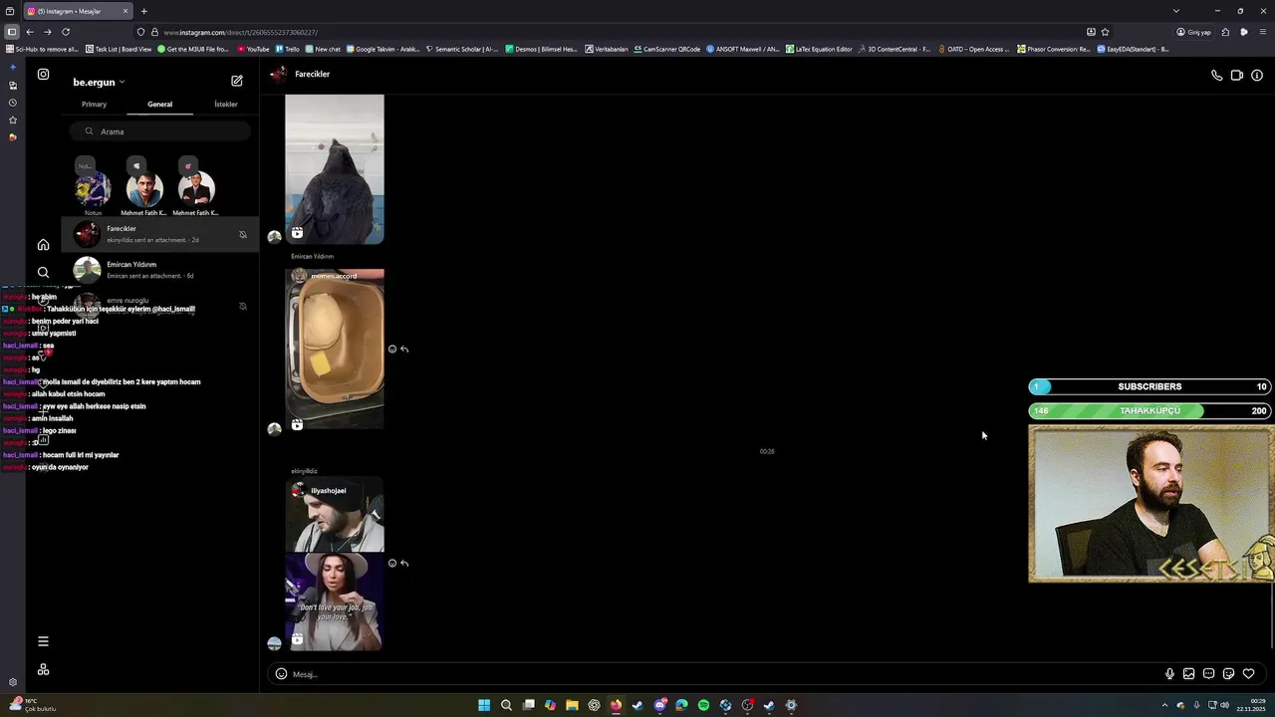Open the list all tabs chevron
Screen dimensions: 1275x717
coord(1175,11)
